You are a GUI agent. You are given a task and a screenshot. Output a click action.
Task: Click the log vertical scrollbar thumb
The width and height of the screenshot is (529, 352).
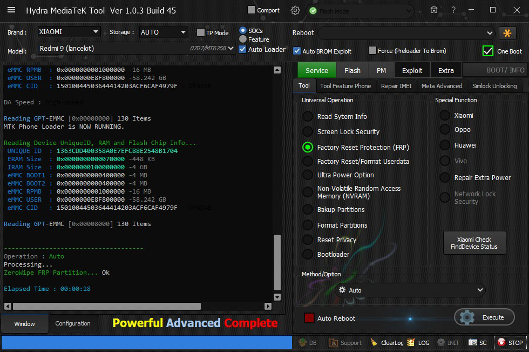(x=277, y=262)
